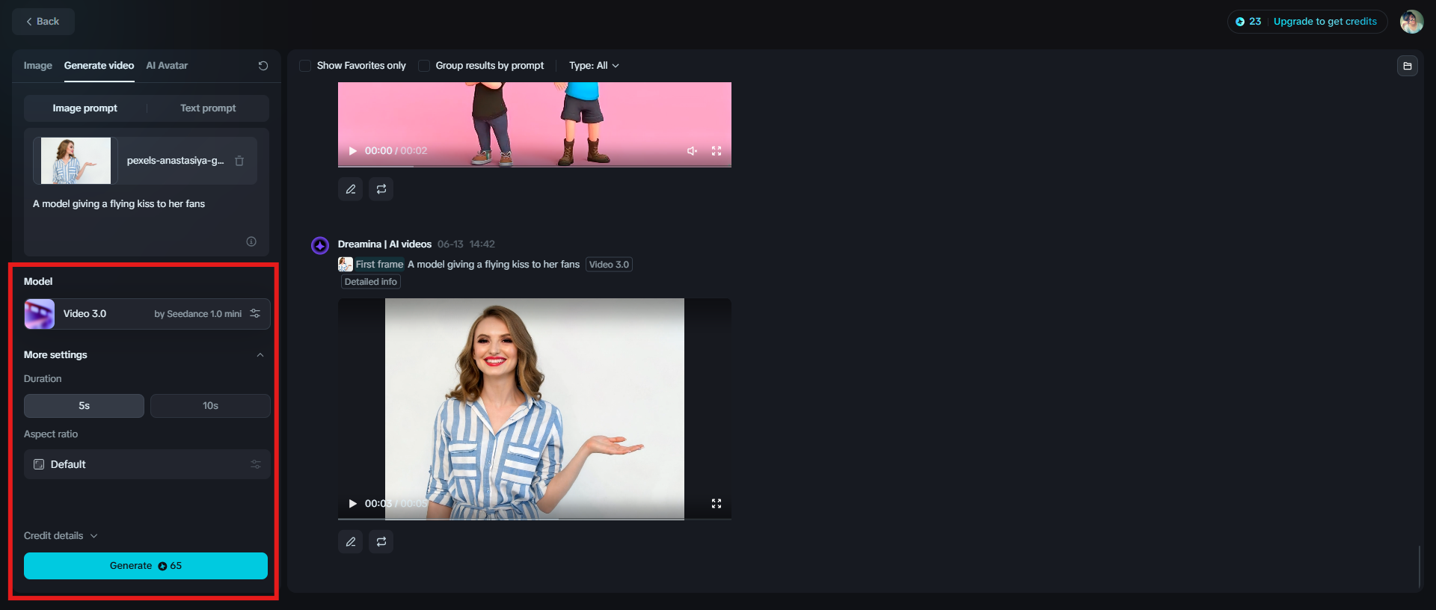Screen dimensions: 1436x610
Task: Switch to Text prompt mode
Action: point(208,108)
